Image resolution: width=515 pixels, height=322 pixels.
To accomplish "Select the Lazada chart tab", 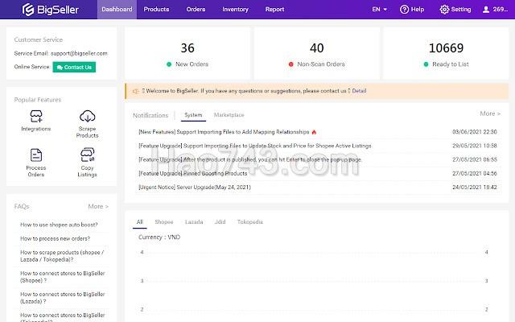I will tap(194, 222).
